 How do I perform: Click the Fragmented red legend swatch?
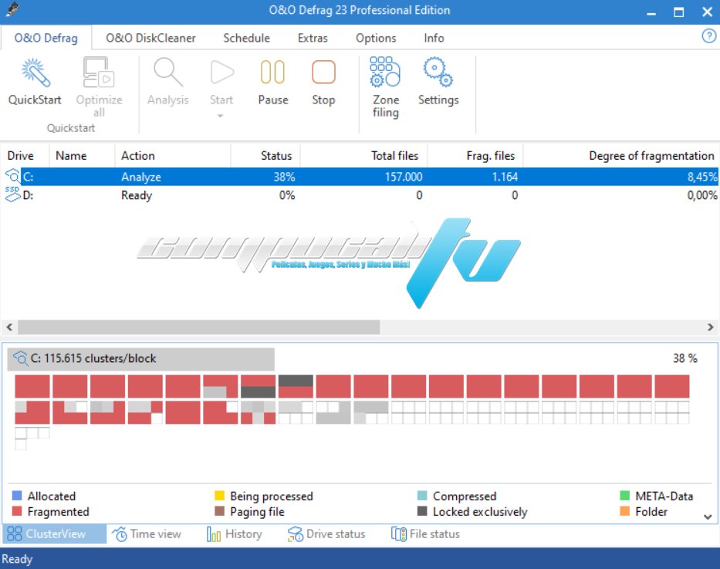[16, 511]
